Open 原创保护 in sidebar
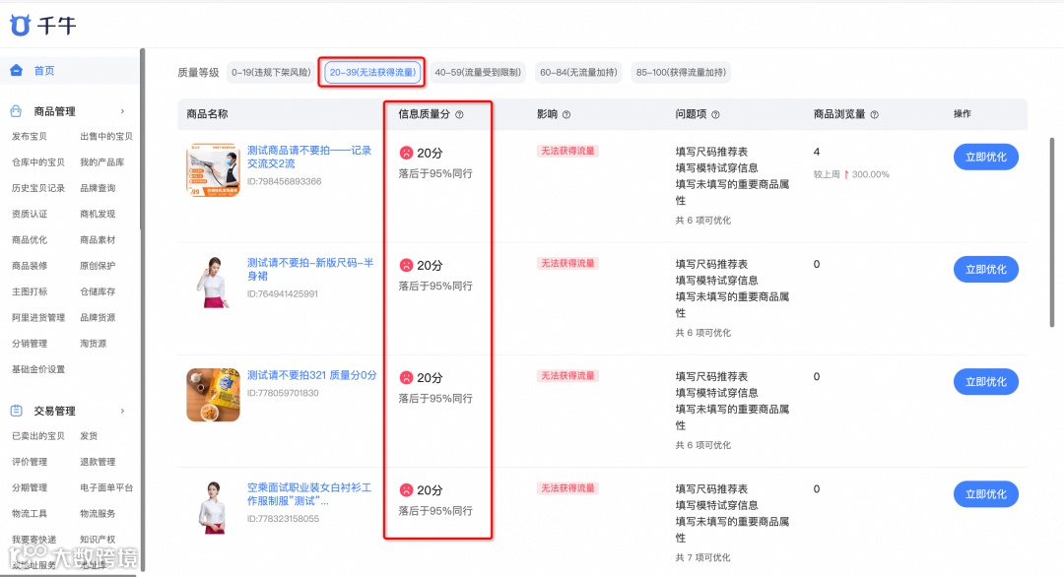 98,266
